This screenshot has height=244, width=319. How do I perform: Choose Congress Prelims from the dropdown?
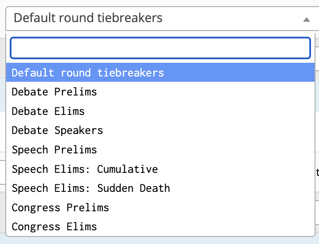[x=61, y=207]
